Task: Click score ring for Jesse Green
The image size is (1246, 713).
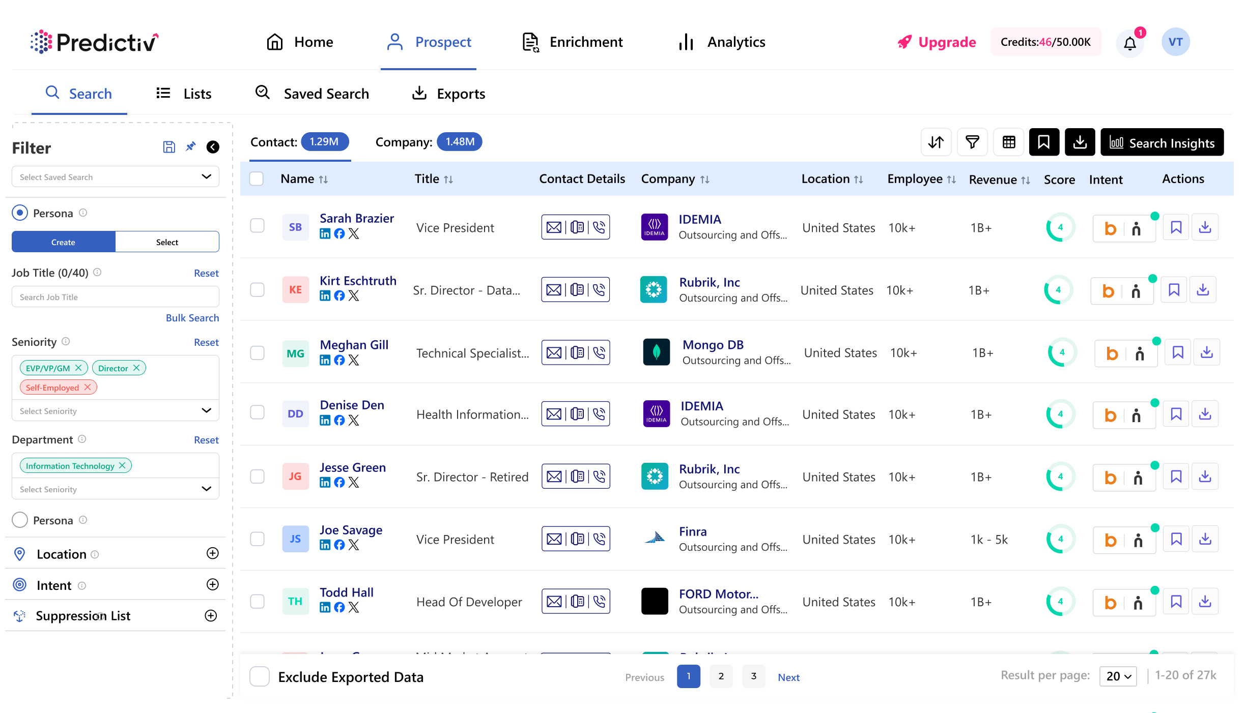Action: coord(1060,477)
